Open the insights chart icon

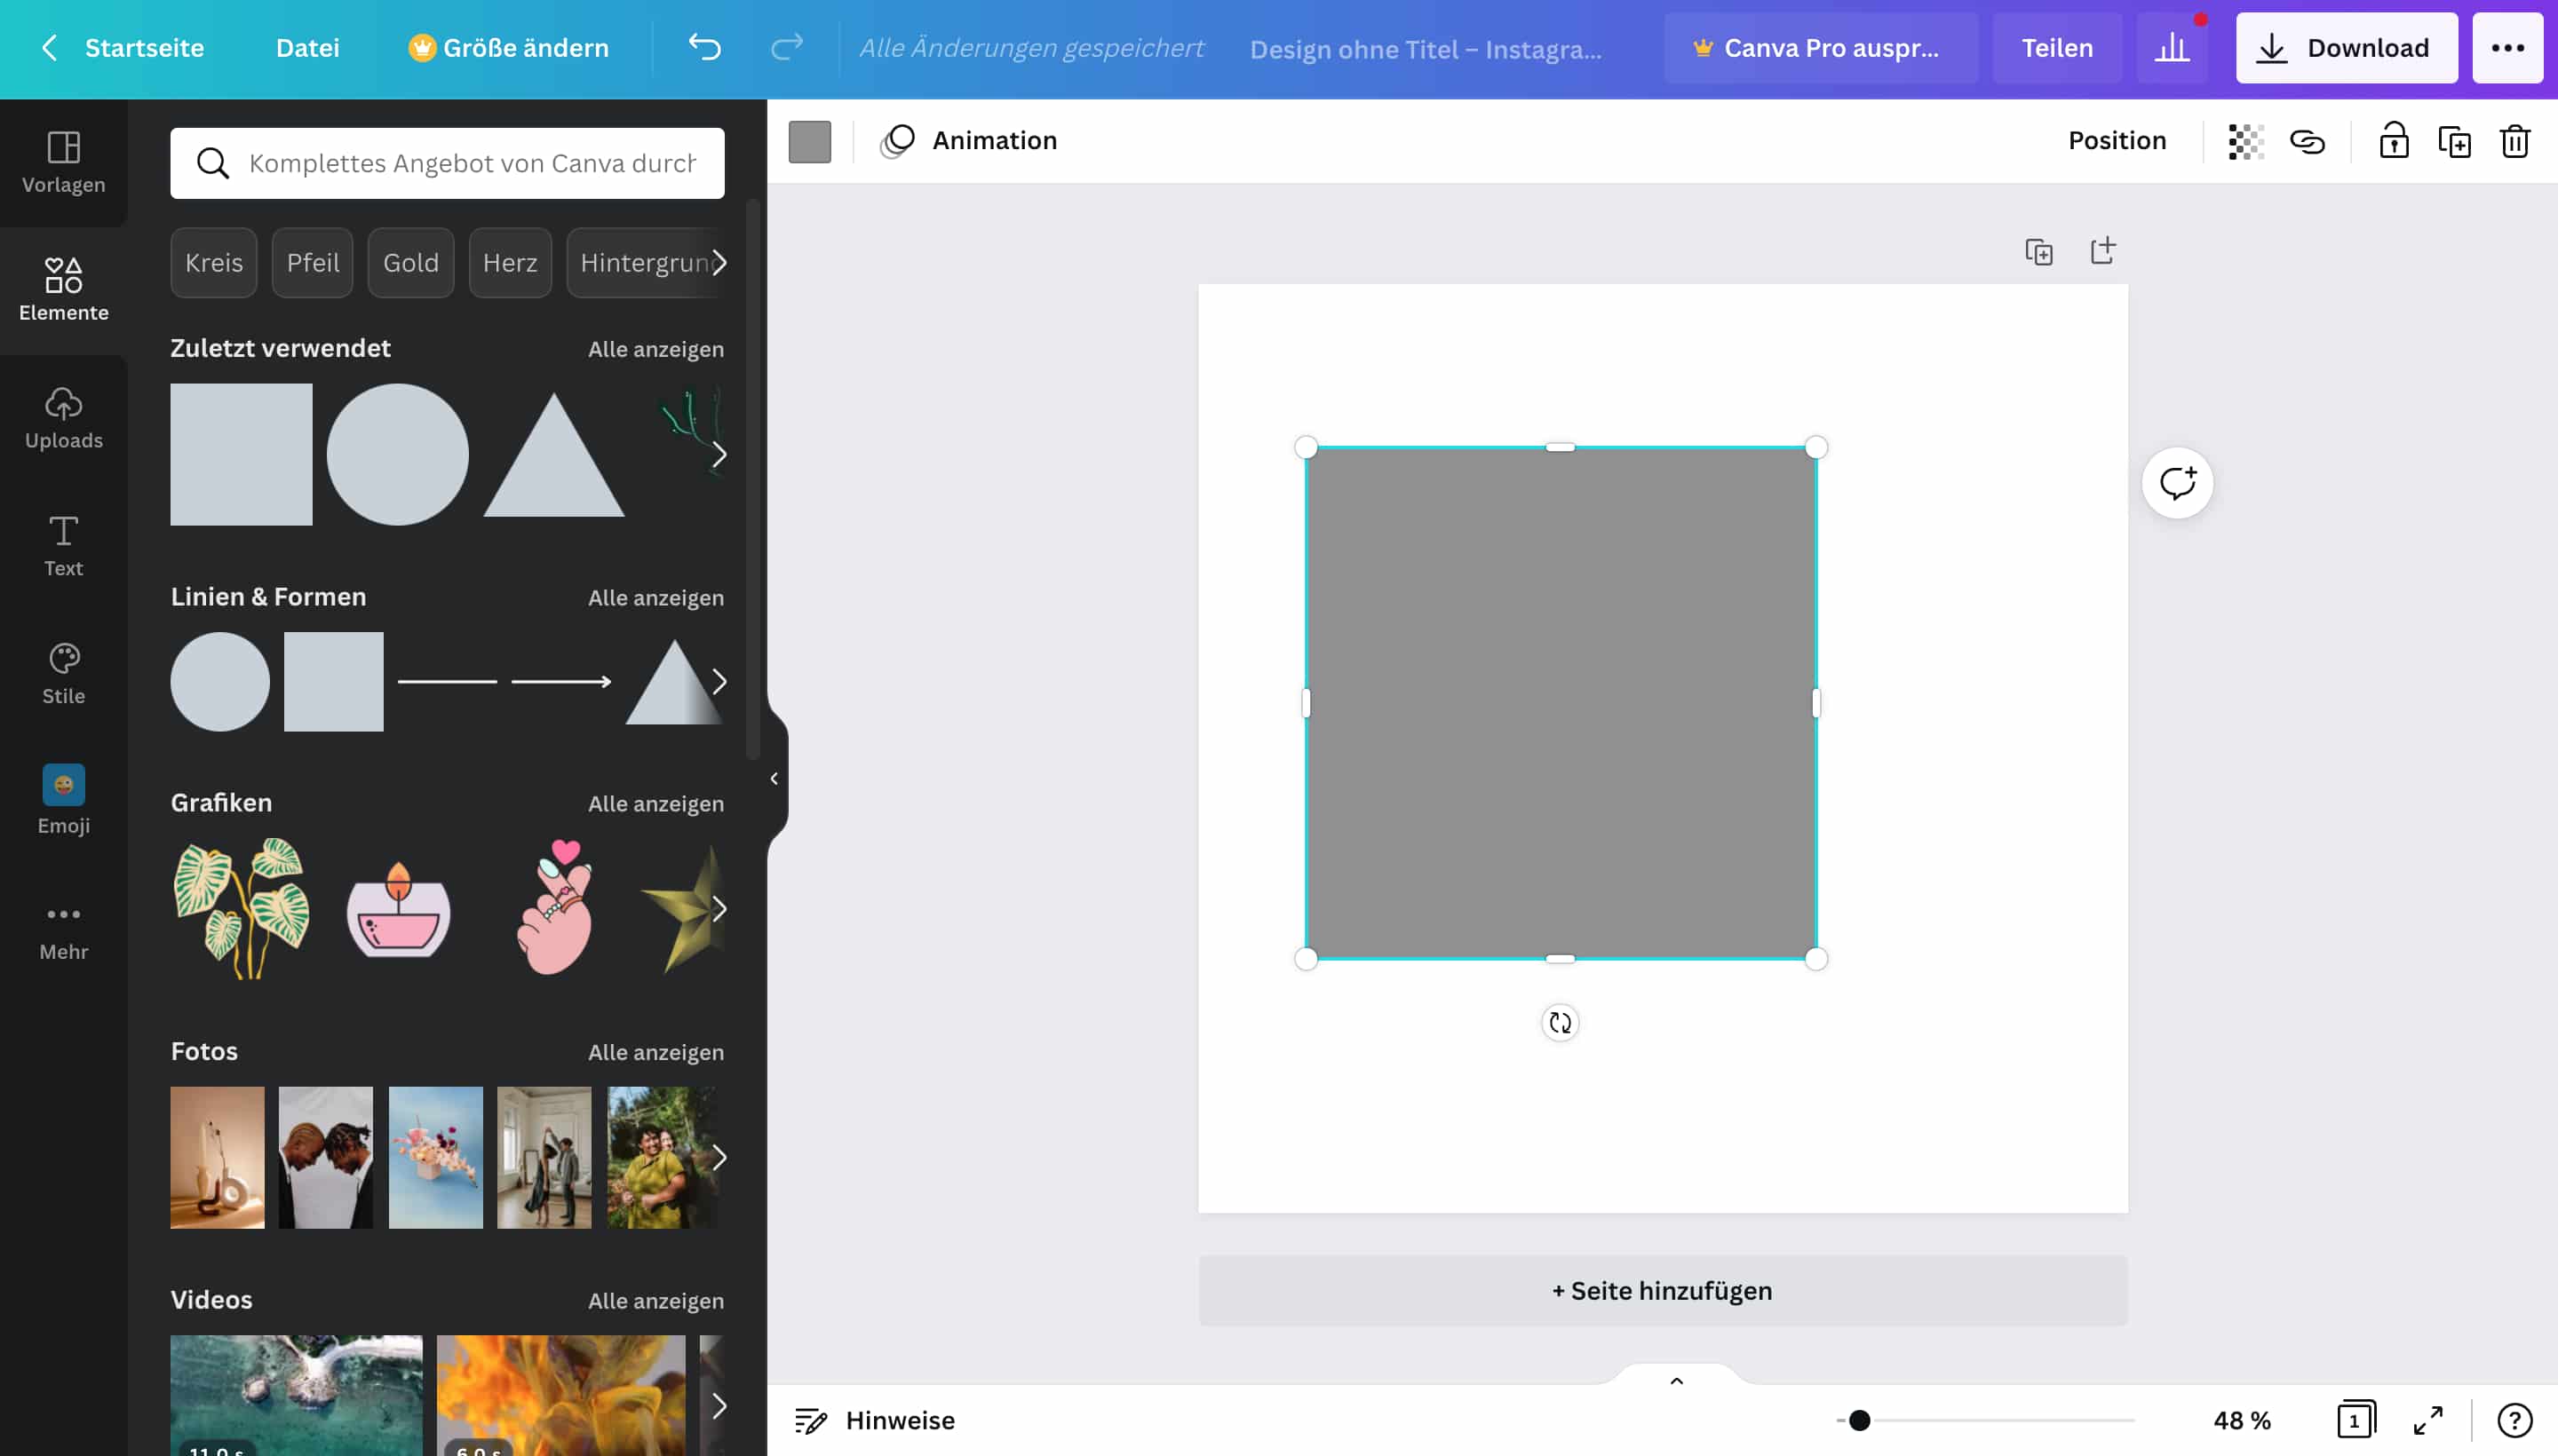[2172, 48]
